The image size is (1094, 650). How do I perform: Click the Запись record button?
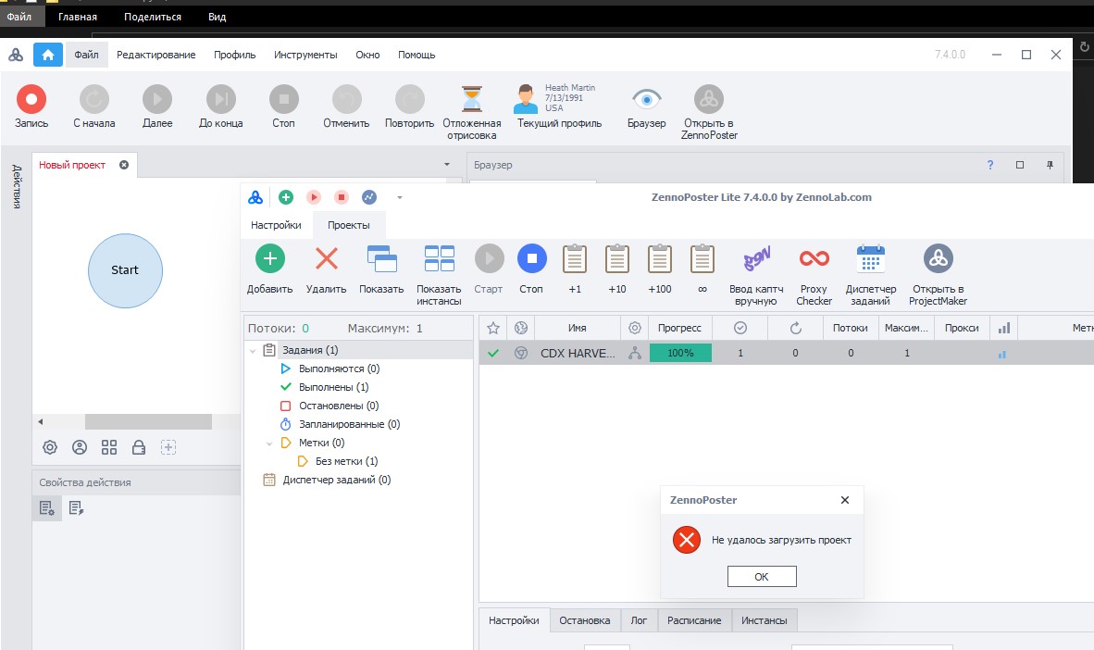(x=31, y=99)
